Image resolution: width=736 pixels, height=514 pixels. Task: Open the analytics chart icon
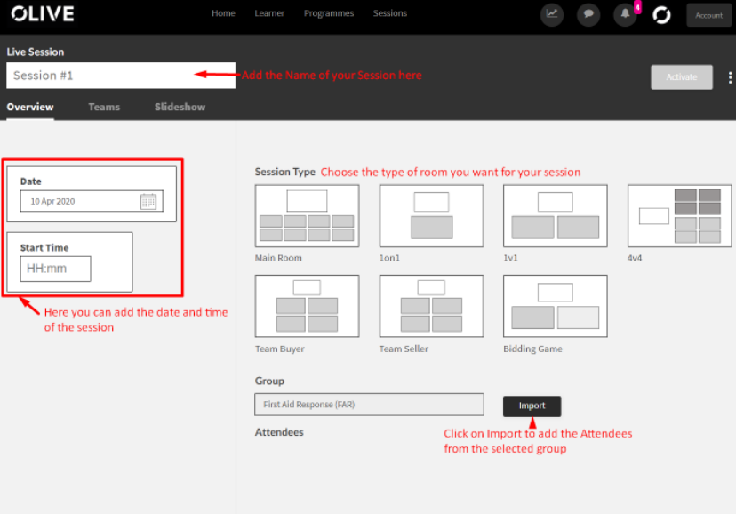tap(552, 15)
